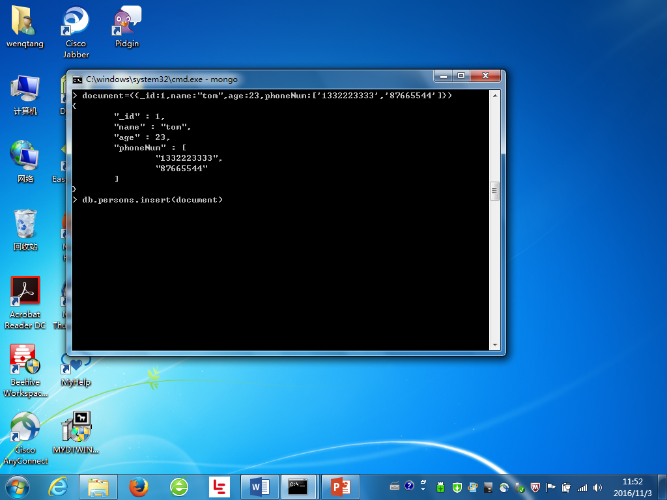Click the document= assignment command line
667x500 pixels.
263,96
